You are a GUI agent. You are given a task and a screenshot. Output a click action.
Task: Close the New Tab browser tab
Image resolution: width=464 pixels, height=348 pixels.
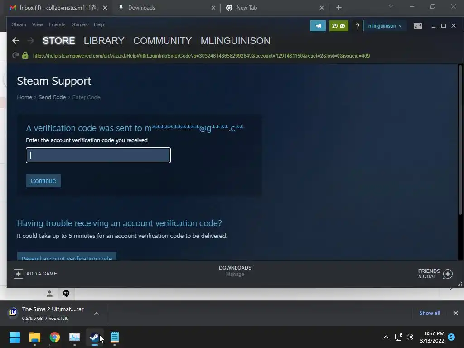(322, 8)
